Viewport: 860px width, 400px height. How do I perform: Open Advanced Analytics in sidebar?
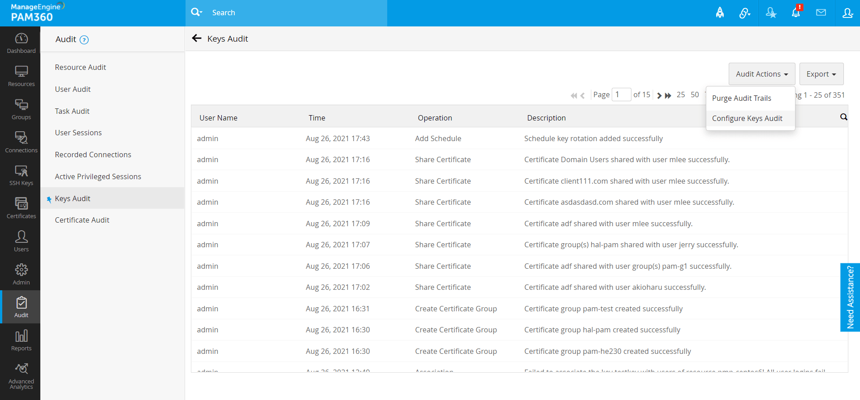pyautogui.click(x=21, y=376)
